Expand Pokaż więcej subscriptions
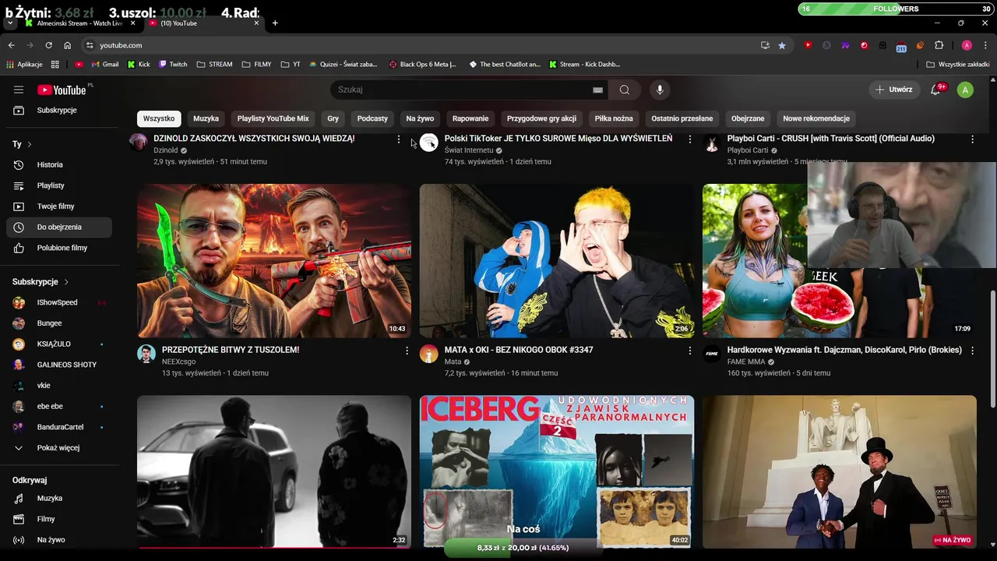 tap(59, 448)
